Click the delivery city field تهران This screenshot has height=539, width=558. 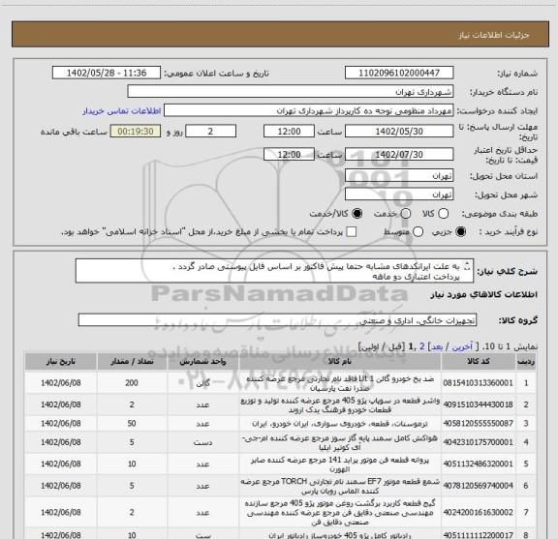point(399,195)
